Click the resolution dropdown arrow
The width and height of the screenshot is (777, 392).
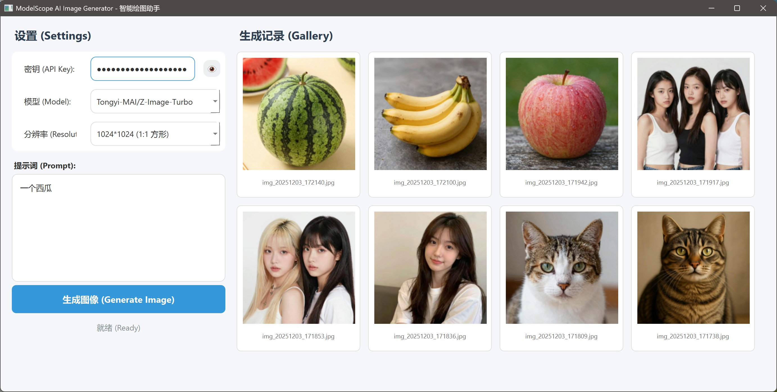215,134
